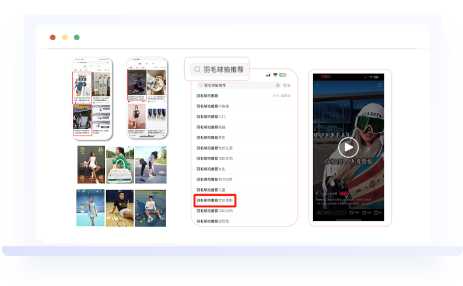Open the white Yonex bag photo
This screenshot has width=463, height=286.
[120, 165]
